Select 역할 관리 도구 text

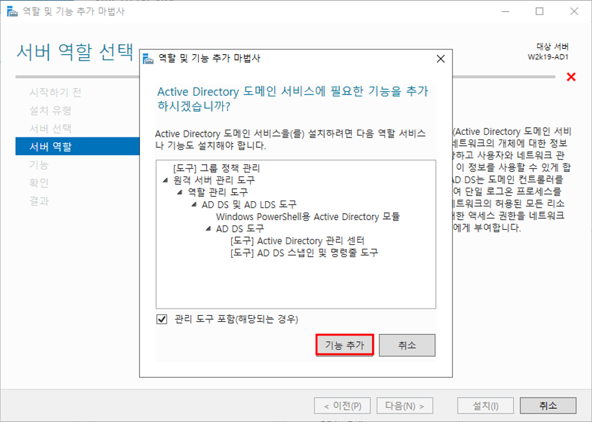point(218,193)
